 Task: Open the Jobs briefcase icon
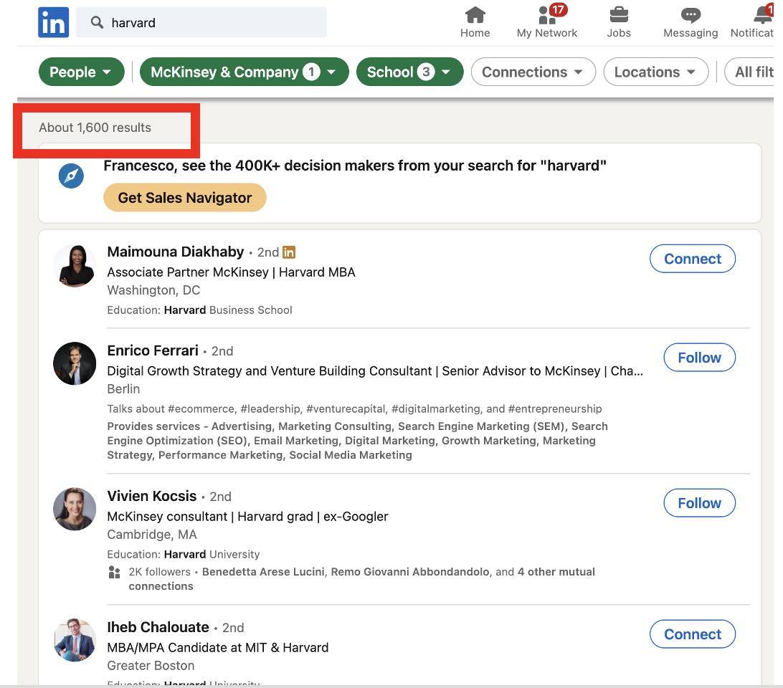coord(619,22)
